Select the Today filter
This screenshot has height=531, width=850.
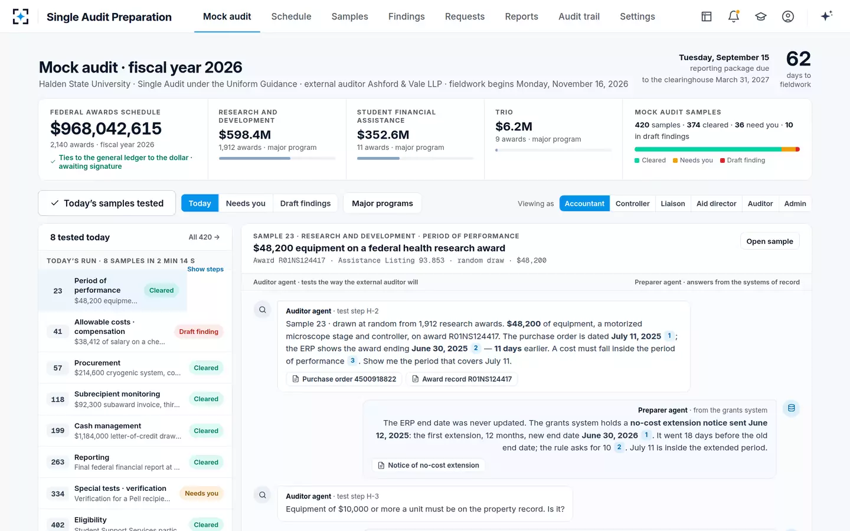pos(200,204)
